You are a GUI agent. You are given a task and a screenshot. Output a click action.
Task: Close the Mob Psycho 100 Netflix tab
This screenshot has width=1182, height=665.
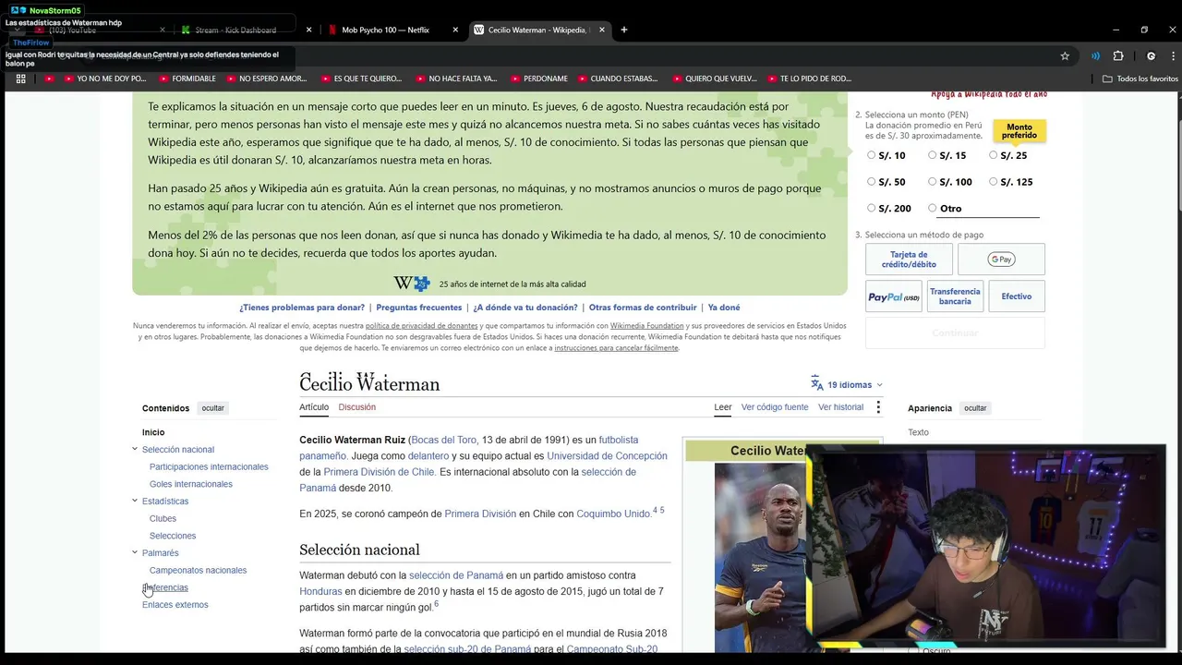tap(455, 30)
